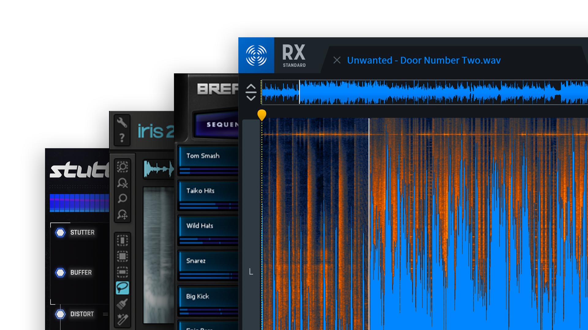
Task: Enable the BUFFER module
Action: 60,273
